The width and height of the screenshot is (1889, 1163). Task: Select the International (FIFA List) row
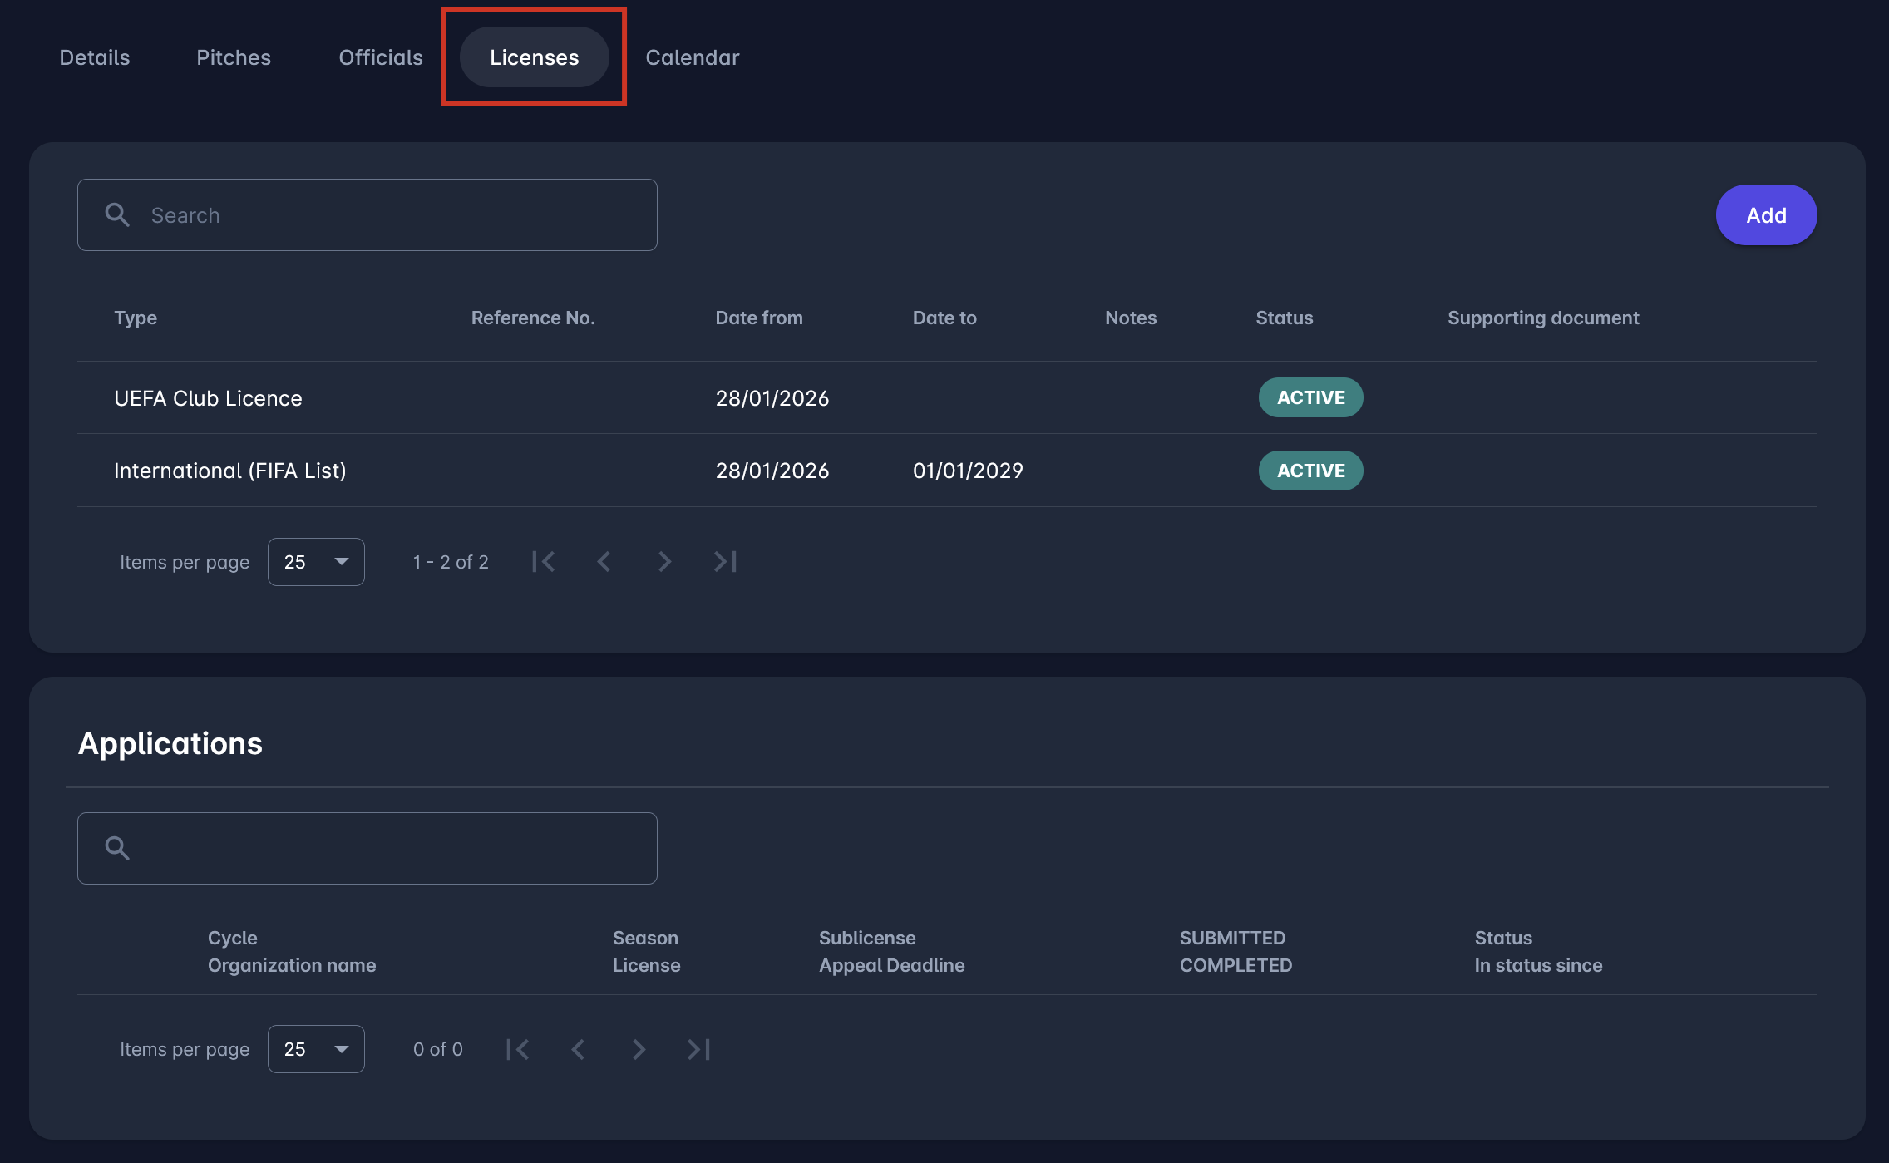coord(229,471)
